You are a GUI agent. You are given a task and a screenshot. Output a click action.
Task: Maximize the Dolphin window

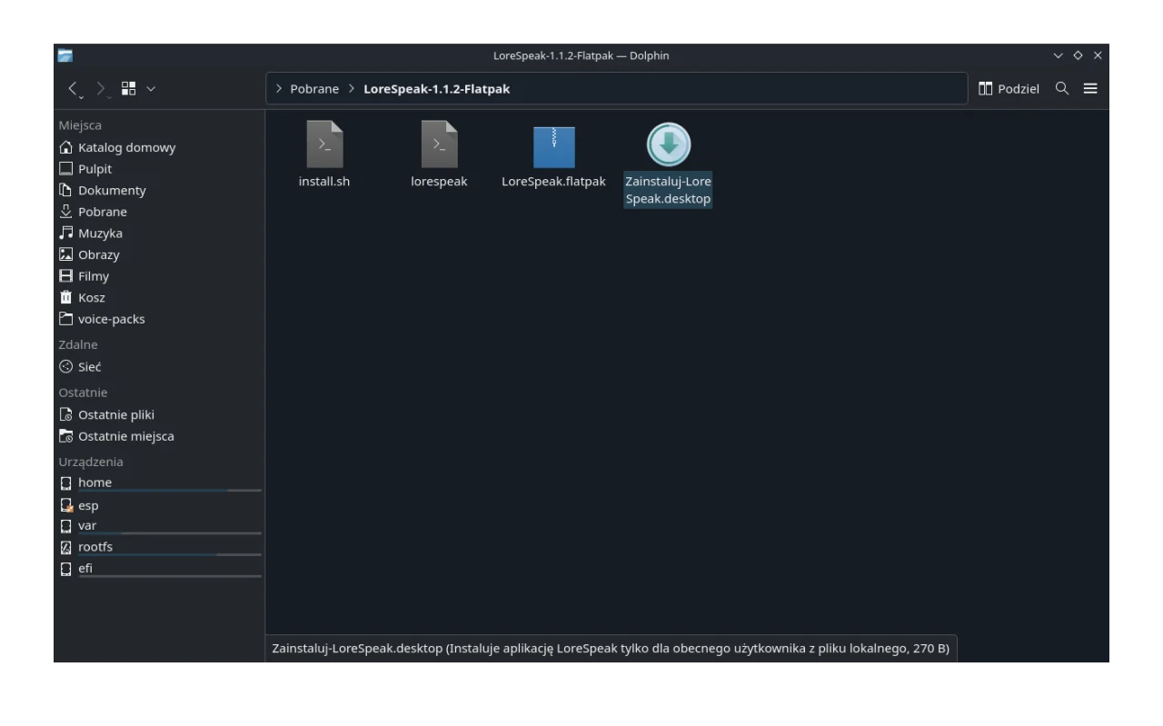tap(1078, 55)
